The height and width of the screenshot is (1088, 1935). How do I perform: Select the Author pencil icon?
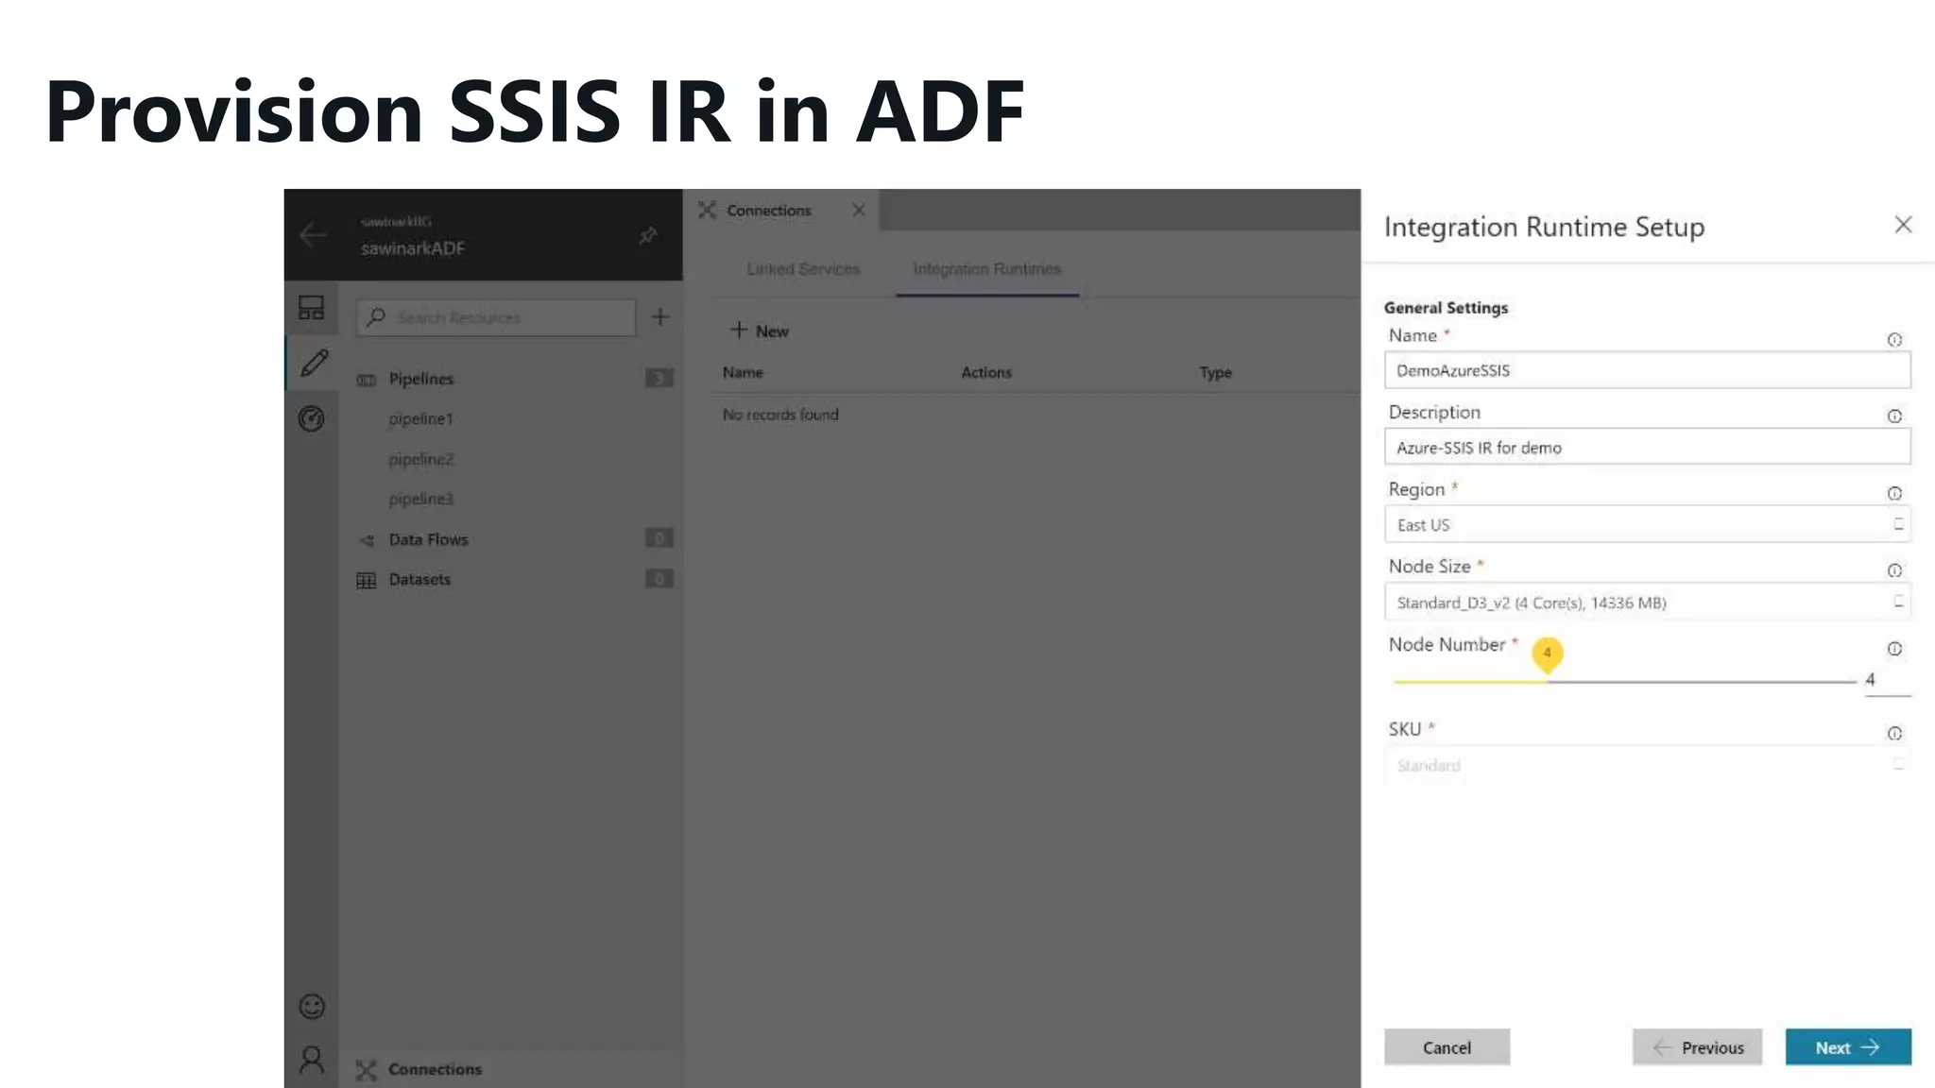coord(314,363)
